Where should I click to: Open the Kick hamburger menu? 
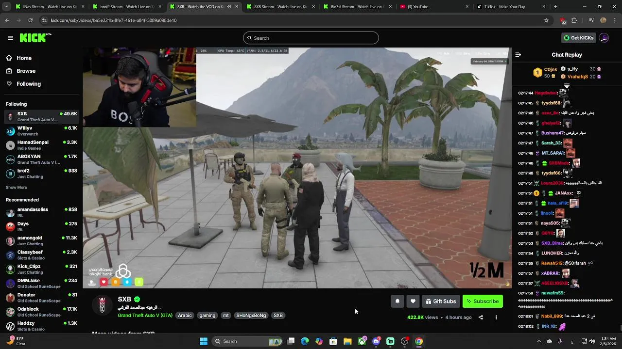pos(10,38)
